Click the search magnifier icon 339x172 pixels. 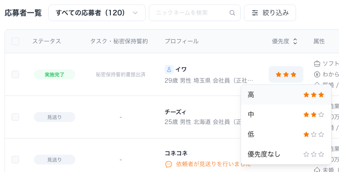(x=232, y=13)
